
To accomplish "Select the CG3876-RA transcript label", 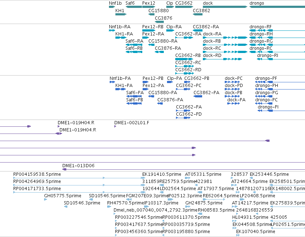I will coord(168,48).
